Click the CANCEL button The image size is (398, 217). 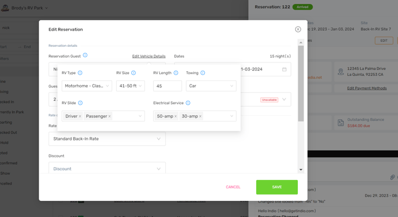click(x=233, y=187)
